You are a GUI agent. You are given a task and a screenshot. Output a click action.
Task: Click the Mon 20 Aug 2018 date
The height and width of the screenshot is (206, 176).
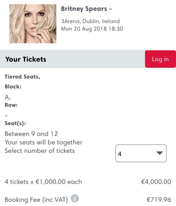pos(92,29)
